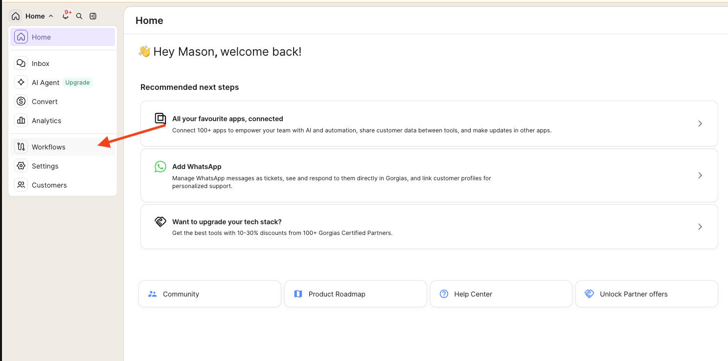Collapse the sidebar with the panel icon
Image resolution: width=728 pixels, height=361 pixels.
(x=93, y=16)
